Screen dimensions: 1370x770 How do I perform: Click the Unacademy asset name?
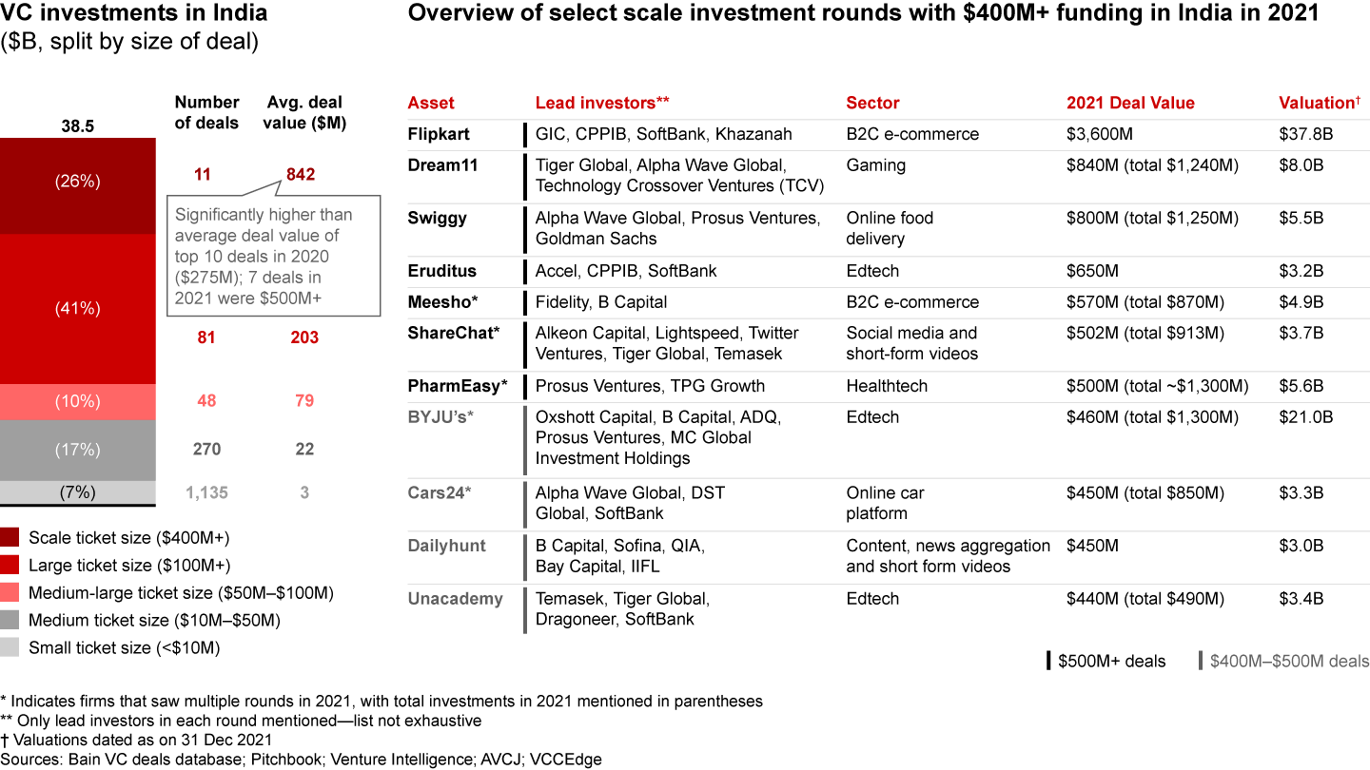[x=454, y=598]
